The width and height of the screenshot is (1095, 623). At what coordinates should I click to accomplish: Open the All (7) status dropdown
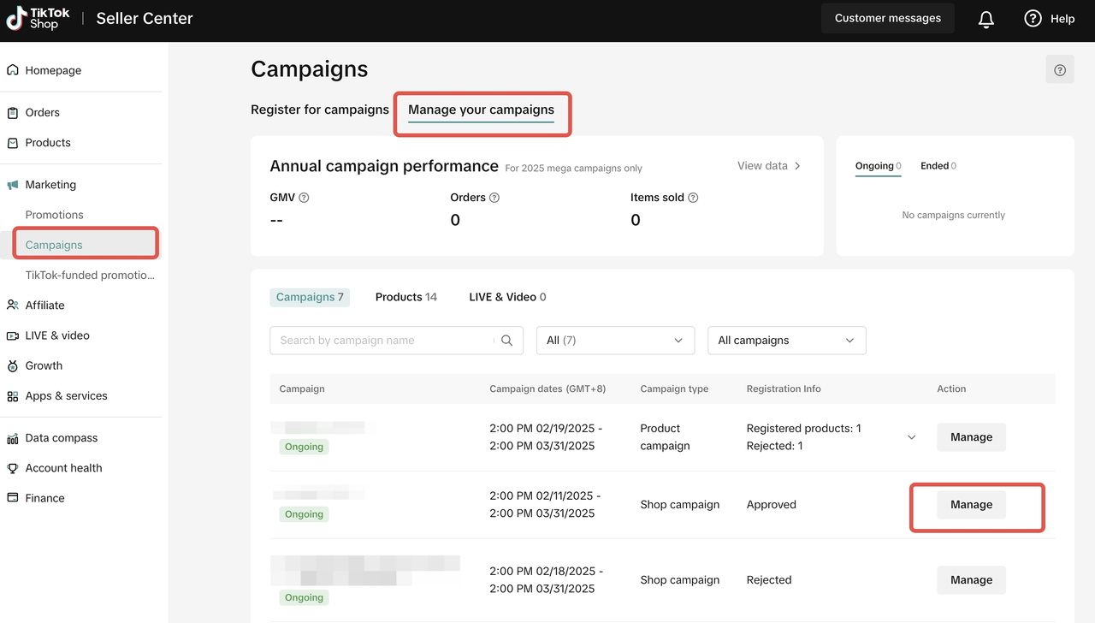tap(615, 341)
